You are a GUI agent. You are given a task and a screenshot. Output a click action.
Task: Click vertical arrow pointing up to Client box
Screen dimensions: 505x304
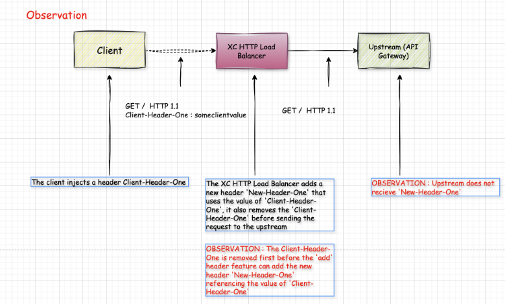110,126
